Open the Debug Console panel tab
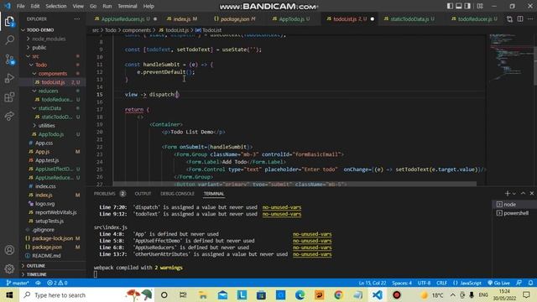 click(177, 194)
